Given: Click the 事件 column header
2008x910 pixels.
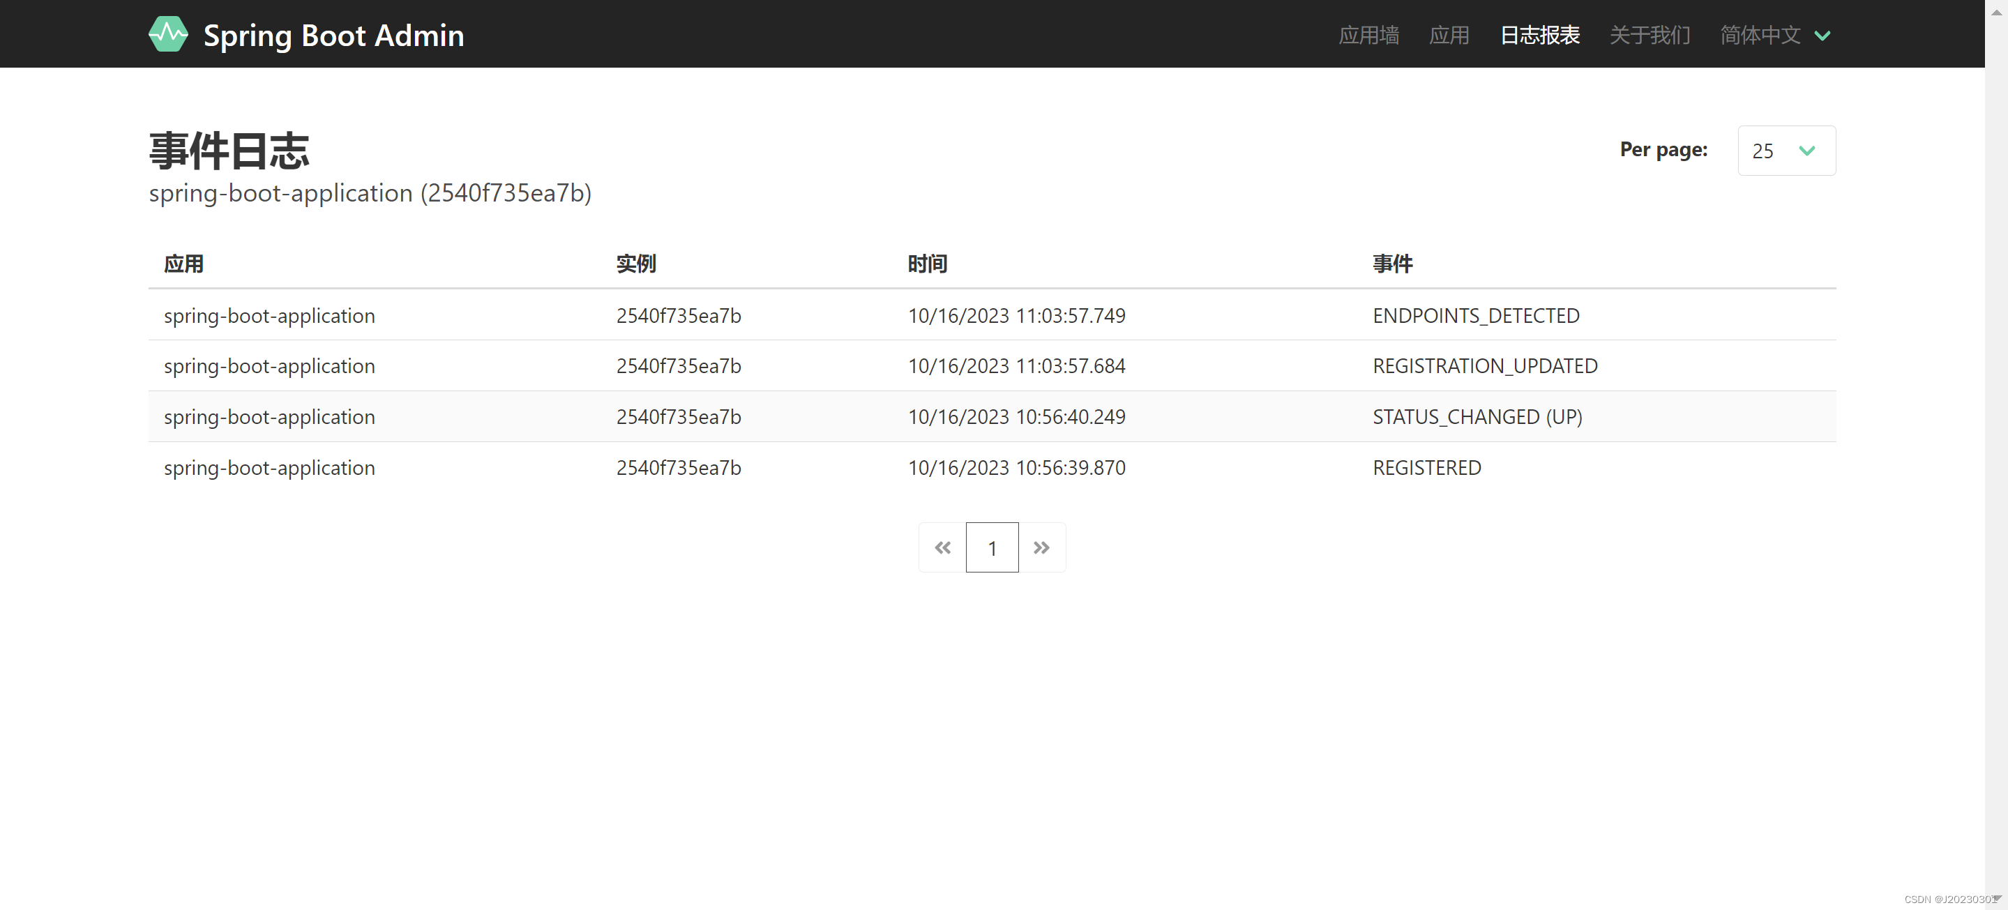Looking at the screenshot, I should tap(1391, 264).
